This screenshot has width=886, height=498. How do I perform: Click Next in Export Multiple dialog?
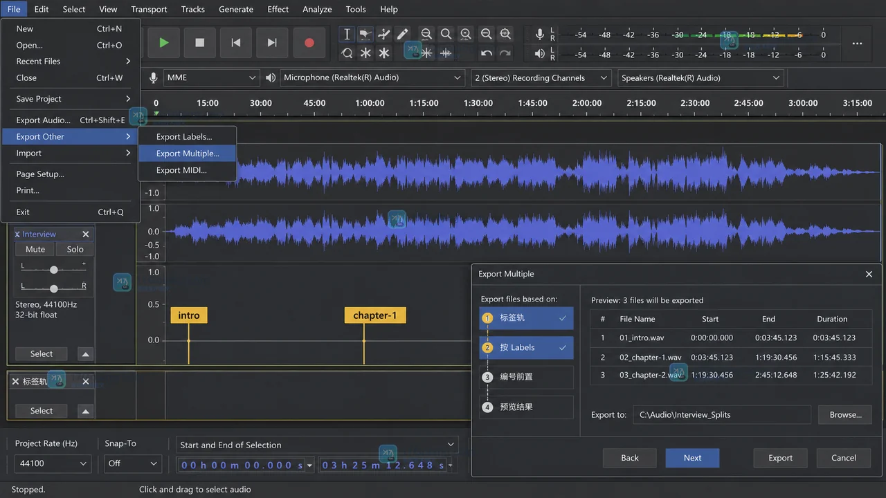(692, 458)
